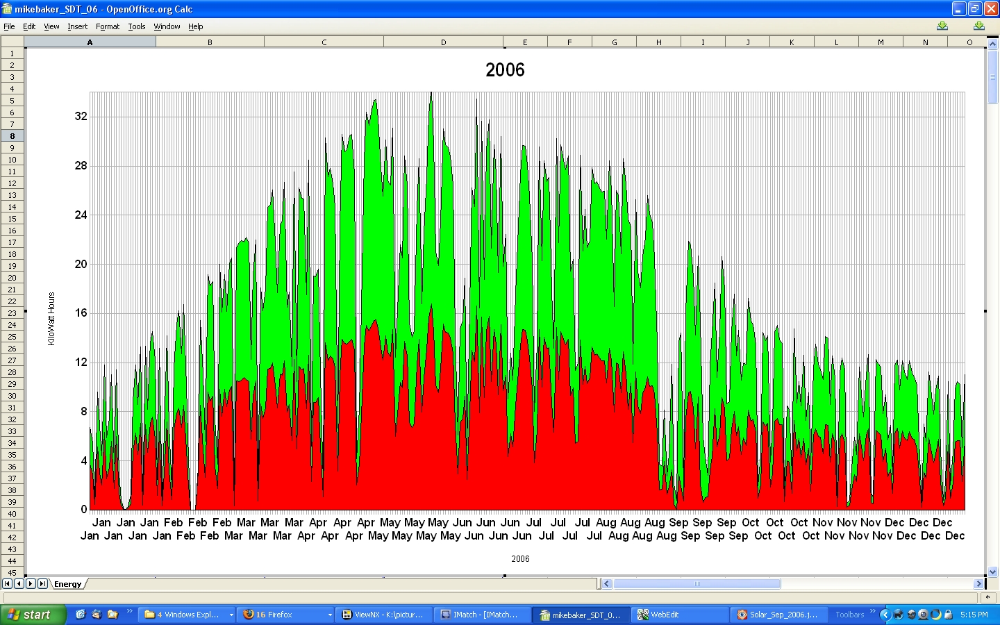Select column header B
Viewport: 1000px width, 625px height.
210,42
